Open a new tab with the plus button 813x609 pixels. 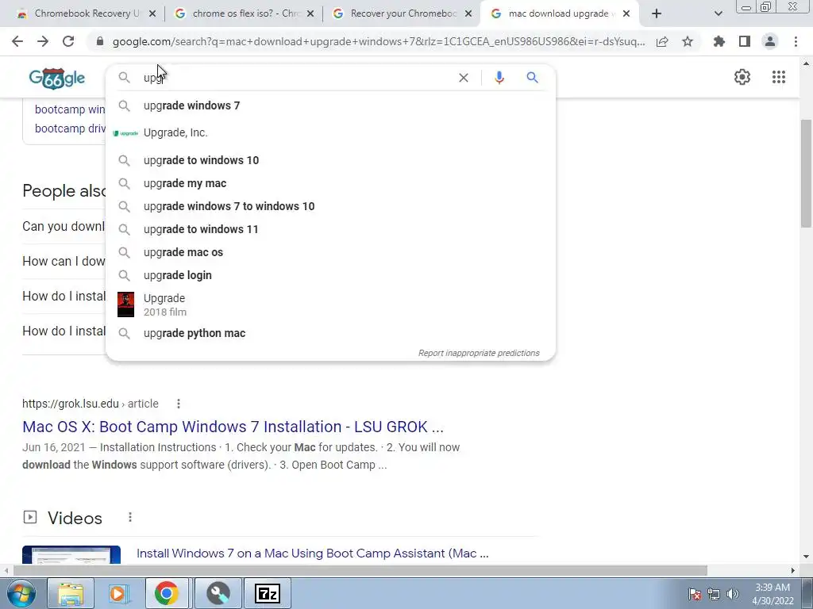(657, 13)
